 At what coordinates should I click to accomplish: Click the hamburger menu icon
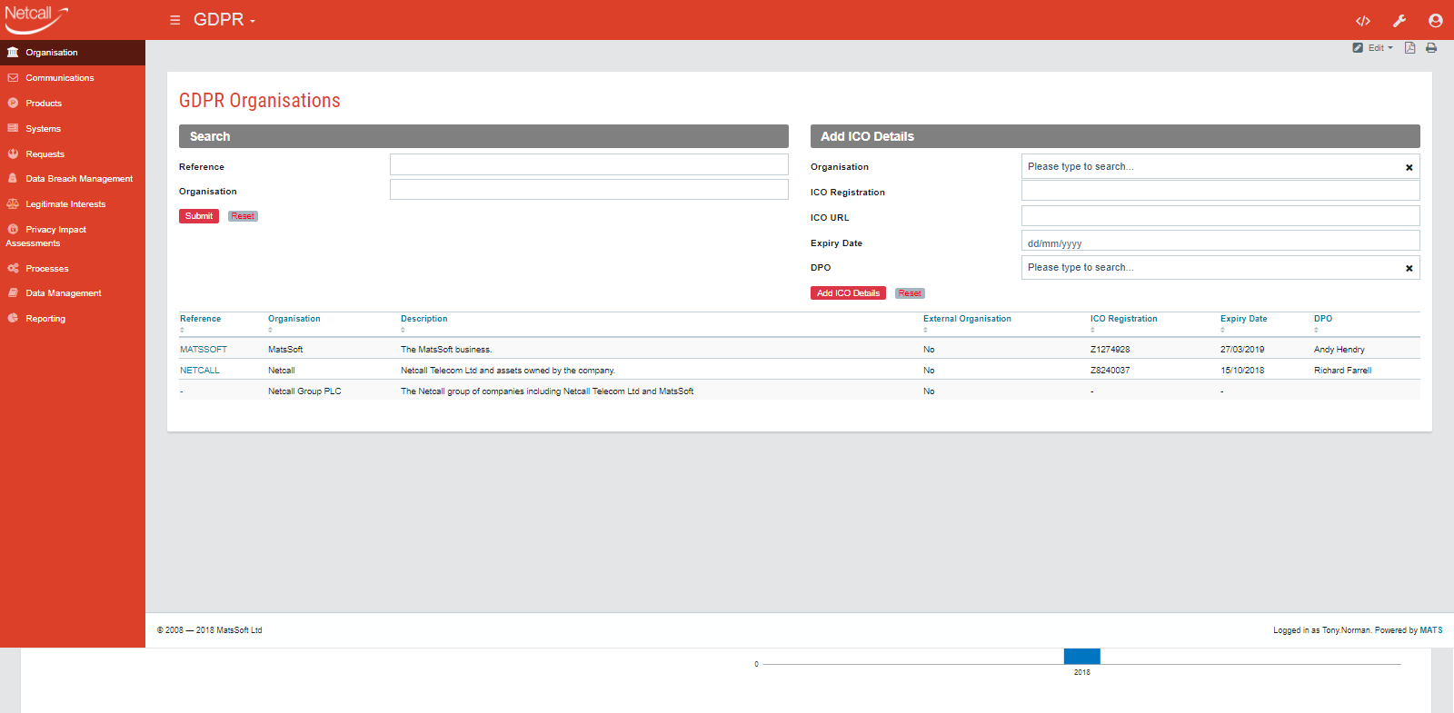pos(174,20)
